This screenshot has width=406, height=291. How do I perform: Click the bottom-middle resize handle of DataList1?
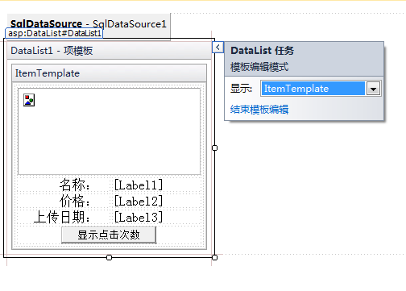(109, 257)
